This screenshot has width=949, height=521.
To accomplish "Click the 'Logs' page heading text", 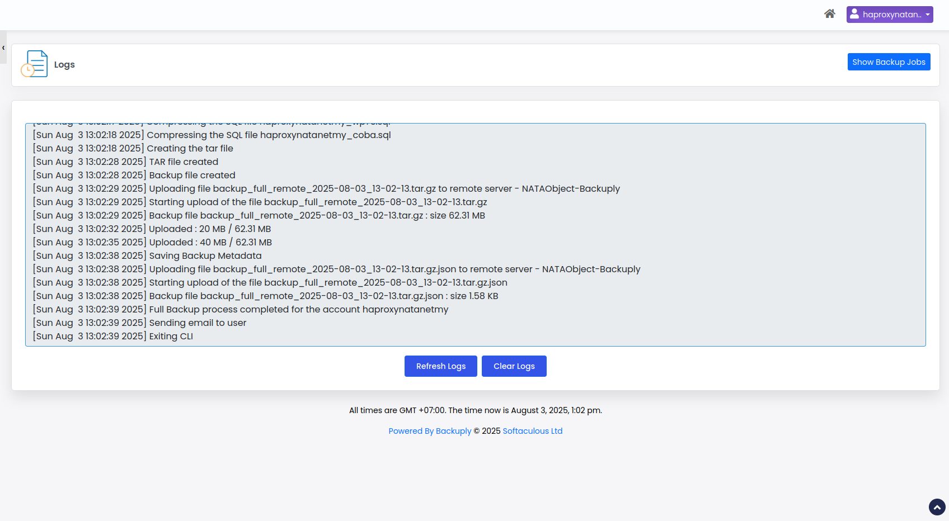I will tap(64, 64).
